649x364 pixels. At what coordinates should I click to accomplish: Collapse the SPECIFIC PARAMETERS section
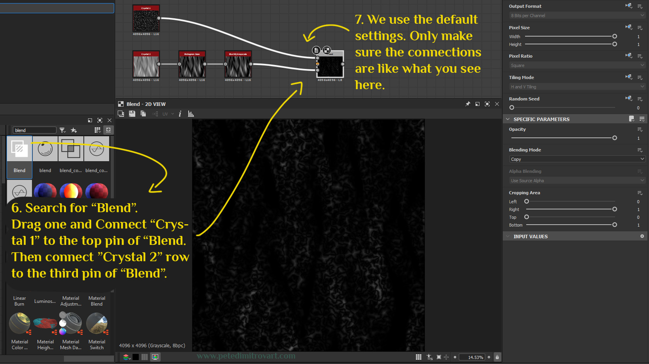(508, 119)
